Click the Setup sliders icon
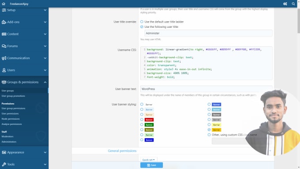The width and height of the screenshot is (300, 169). click(x=4, y=10)
